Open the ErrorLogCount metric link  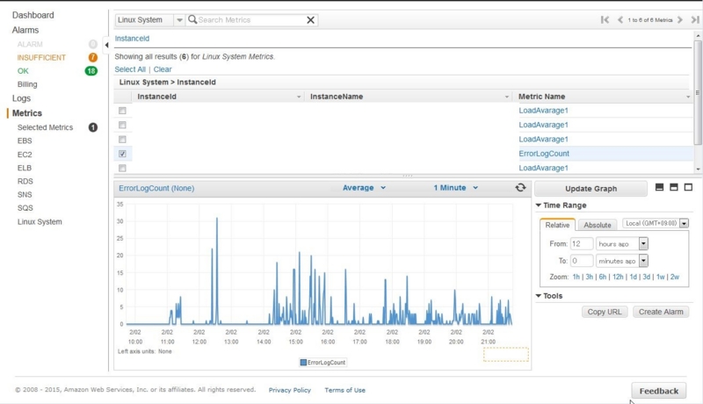(x=544, y=154)
